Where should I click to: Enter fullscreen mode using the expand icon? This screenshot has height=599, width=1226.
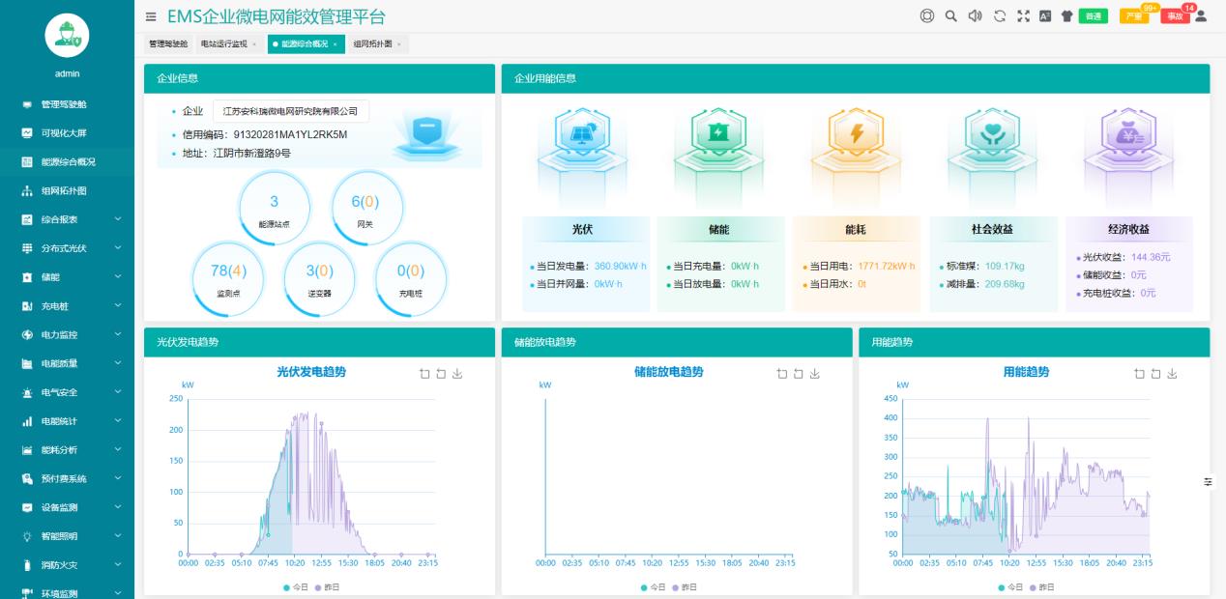[1023, 15]
